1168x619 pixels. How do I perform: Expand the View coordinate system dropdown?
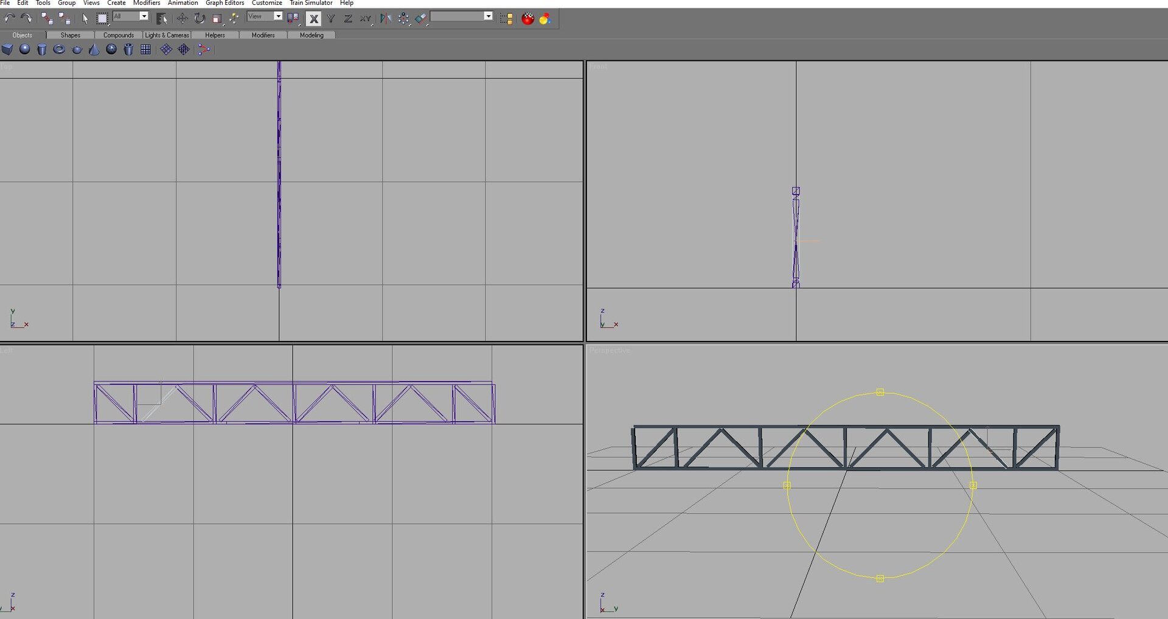pyautogui.click(x=278, y=16)
